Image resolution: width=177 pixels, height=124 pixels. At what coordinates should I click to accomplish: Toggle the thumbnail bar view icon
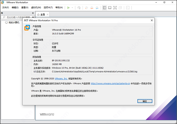[110, 8]
